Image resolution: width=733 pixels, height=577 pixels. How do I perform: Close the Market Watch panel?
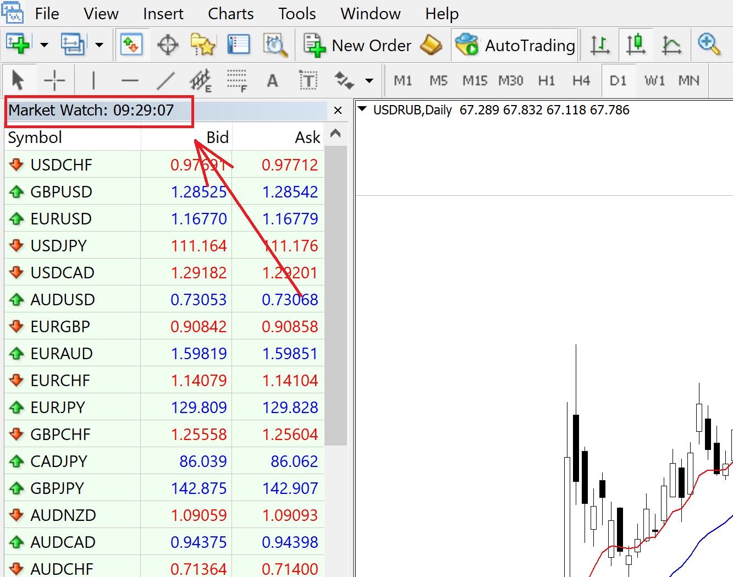click(338, 111)
